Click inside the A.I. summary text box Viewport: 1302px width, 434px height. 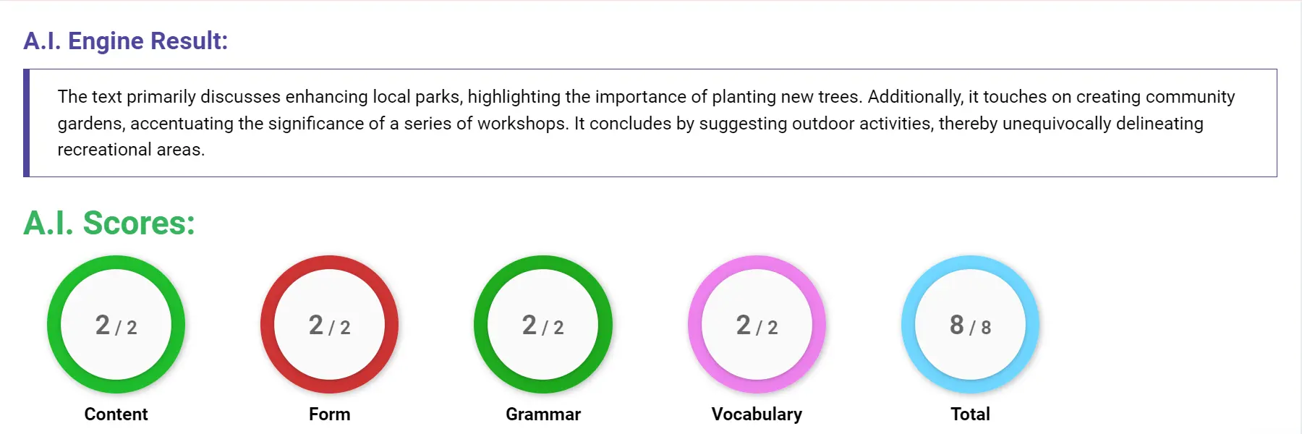[651, 123]
